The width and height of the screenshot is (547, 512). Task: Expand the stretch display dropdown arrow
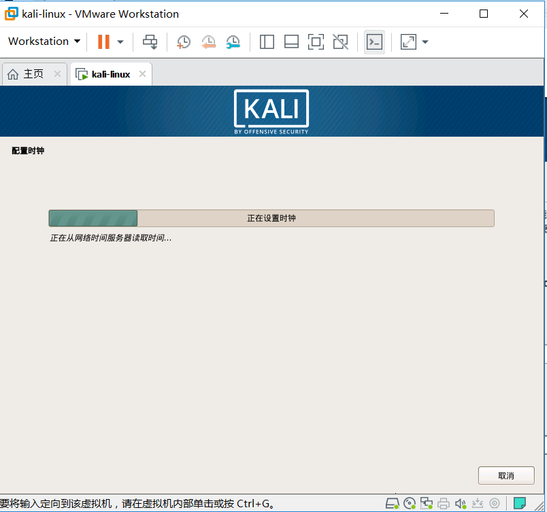425,42
